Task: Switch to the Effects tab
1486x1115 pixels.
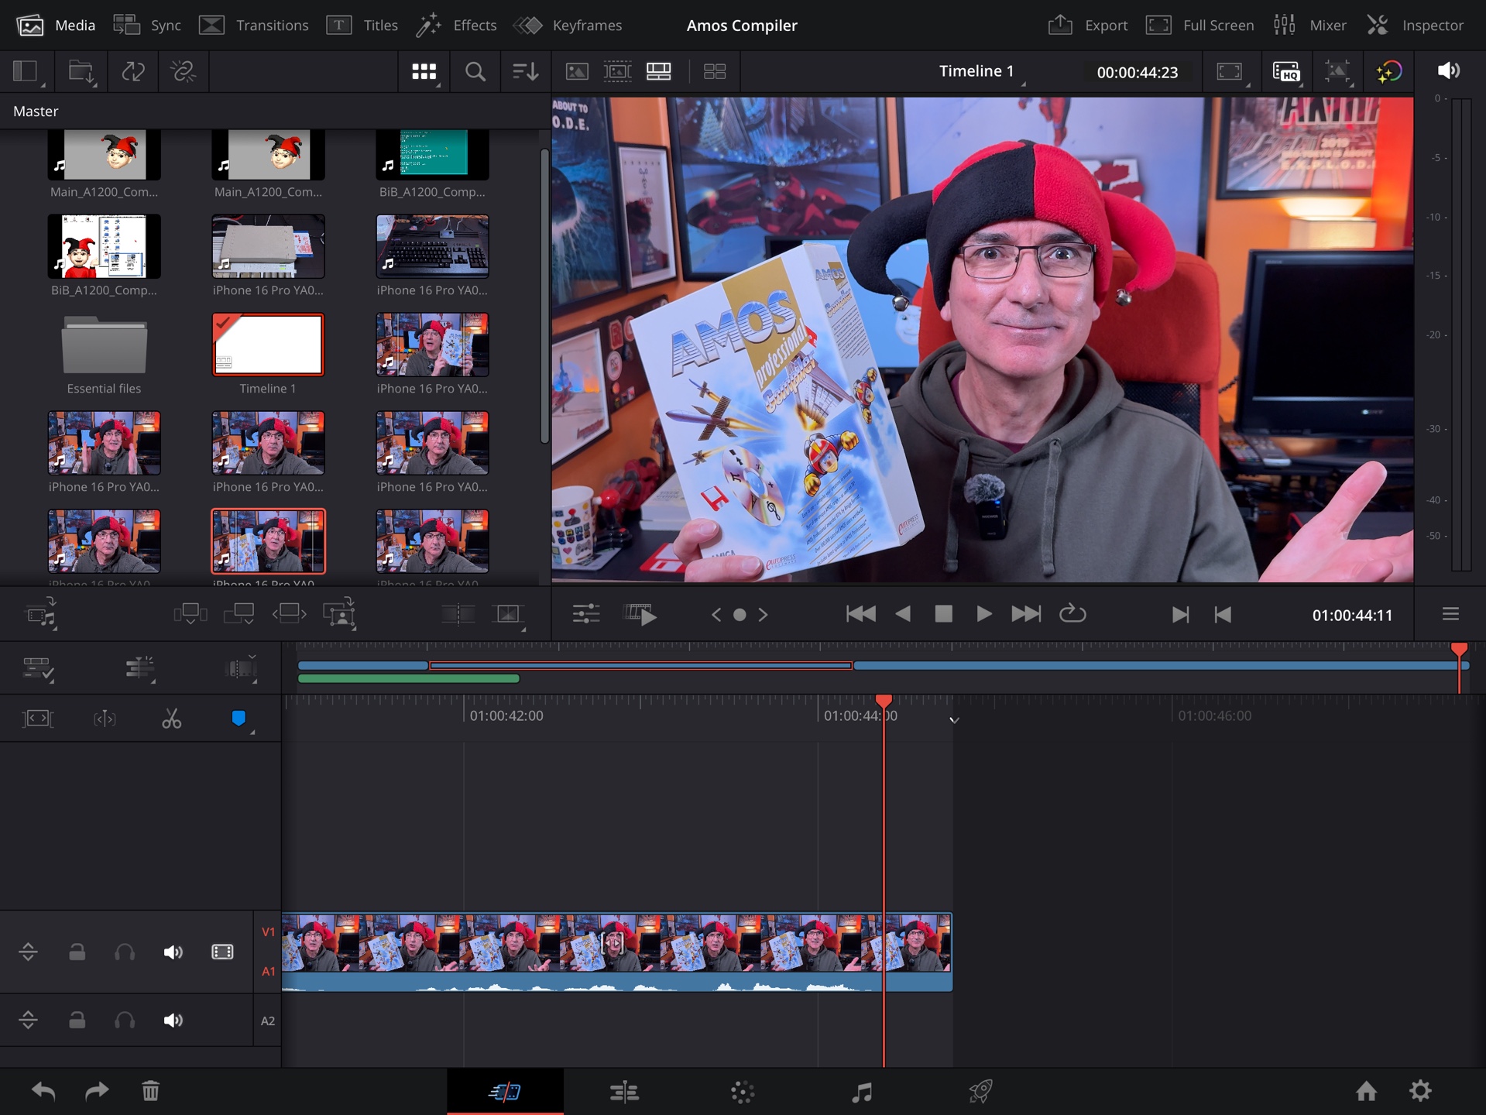Action: [x=457, y=26]
